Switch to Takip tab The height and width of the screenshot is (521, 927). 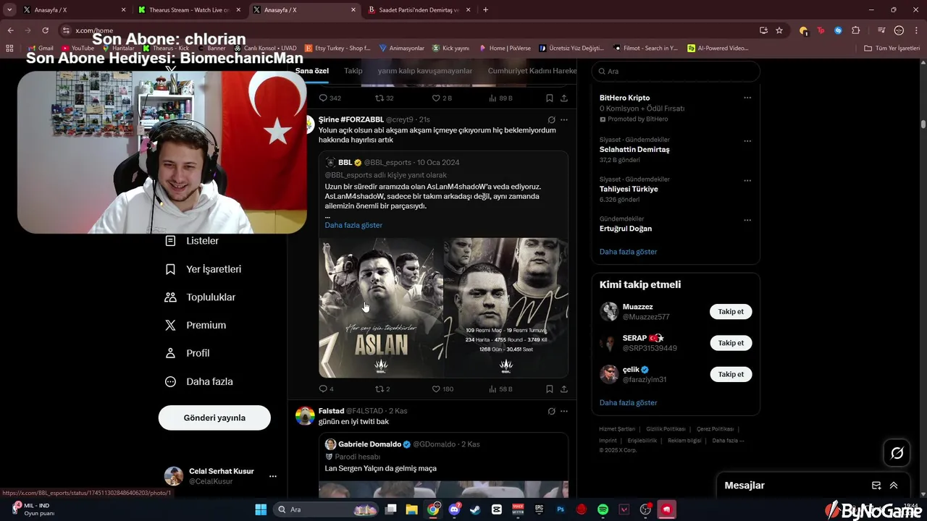tap(353, 71)
